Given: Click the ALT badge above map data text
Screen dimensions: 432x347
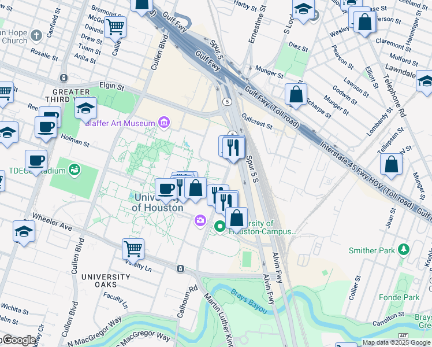Looking at the screenshot, I should (x=403, y=335).
